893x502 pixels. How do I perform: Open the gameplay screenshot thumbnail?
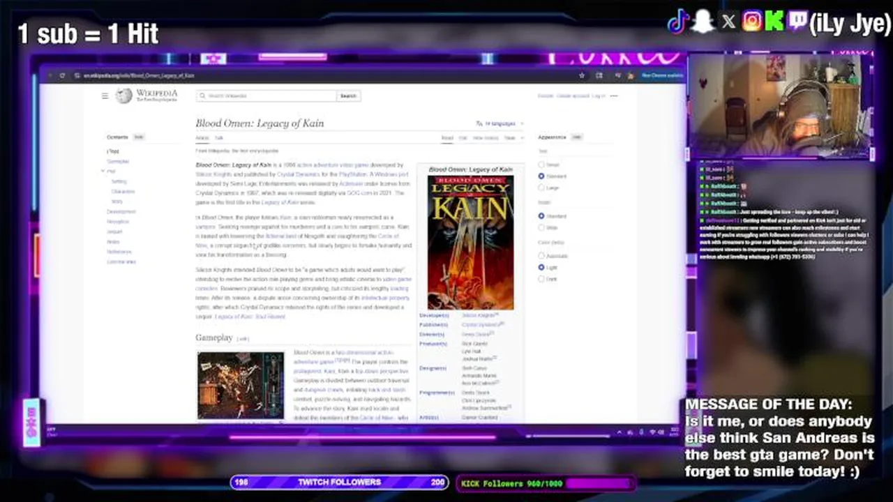241,386
